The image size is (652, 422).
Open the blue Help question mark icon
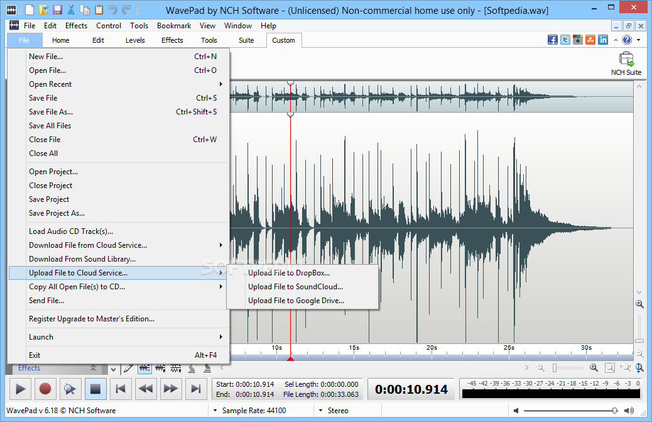(x=627, y=40)
